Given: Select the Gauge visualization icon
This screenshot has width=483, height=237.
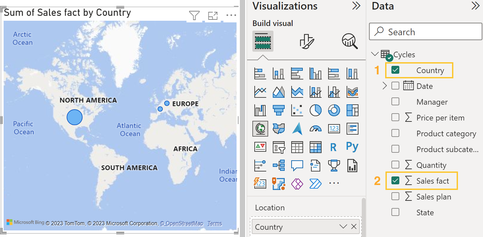Looking at the screenshot, I should (x=315, y=129).
